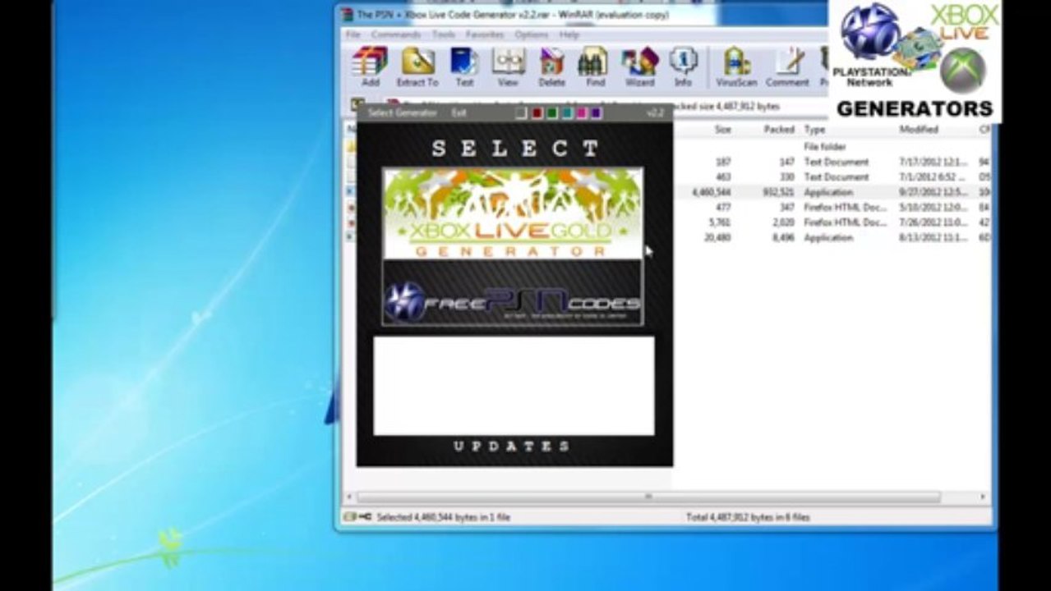Pick the magenta color swatch
Image resolution: width=1051 pixels, height=591 pixels.
581,112
